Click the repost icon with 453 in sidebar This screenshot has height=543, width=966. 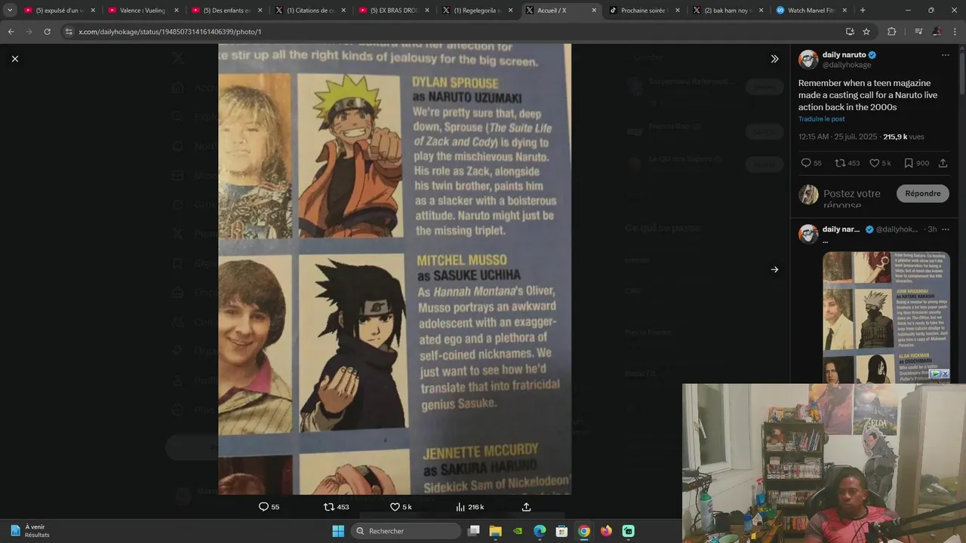[840, 163]
